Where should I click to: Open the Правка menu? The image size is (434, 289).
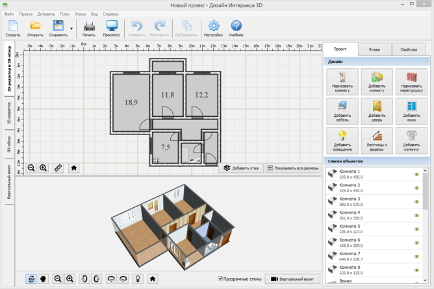tap(25, 13)
